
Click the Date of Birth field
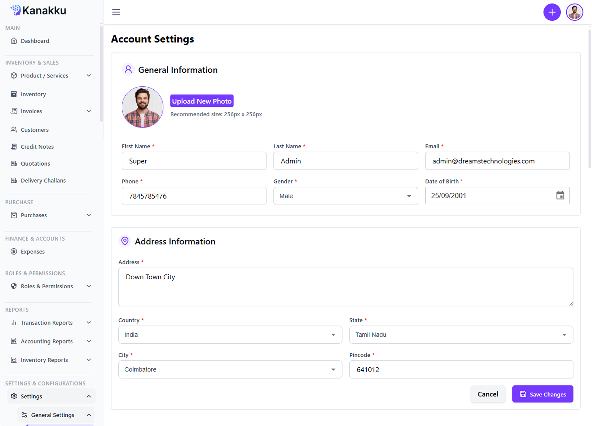(497, 195)
